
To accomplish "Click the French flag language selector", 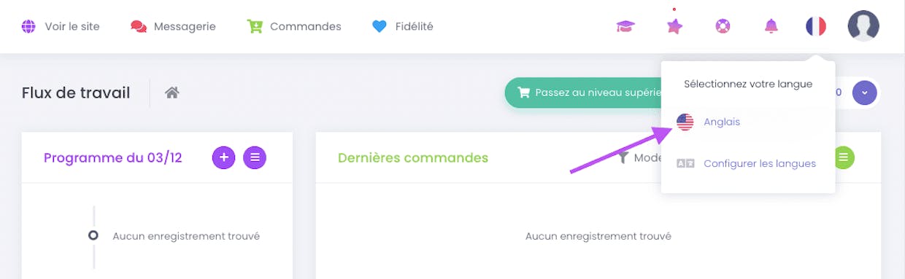I will click(x=816, y=26).
